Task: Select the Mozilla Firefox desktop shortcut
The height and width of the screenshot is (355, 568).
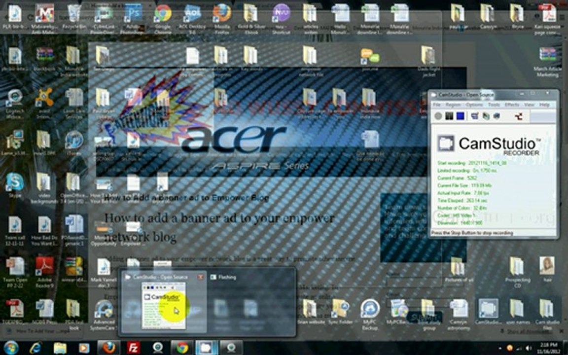Action: (222, 18)
